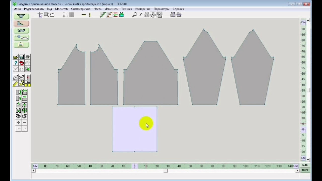Click the move points down icon
Screen dimensions: 322x181
tap(24, 104)
